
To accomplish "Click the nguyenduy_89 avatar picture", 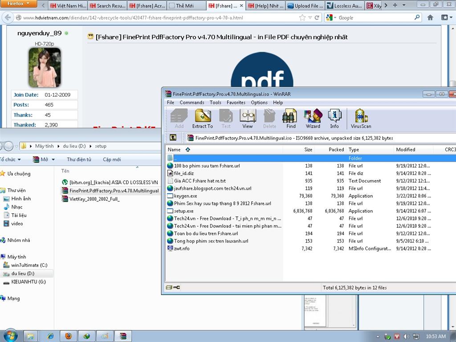I will [45, 68].
